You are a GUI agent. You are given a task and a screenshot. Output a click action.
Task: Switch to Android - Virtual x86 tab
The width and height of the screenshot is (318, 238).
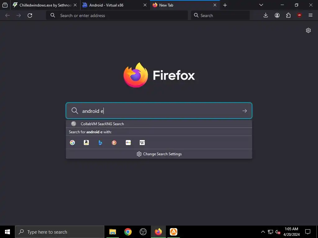pos(115,5)
